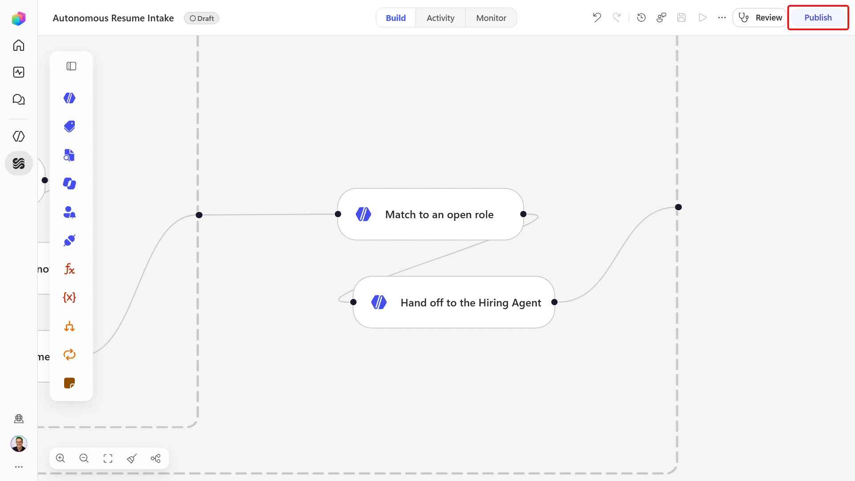The width and height of the screenshot is (855, 481).
Task: Switch to the Activity tab
Action: (x=440, y=18)
